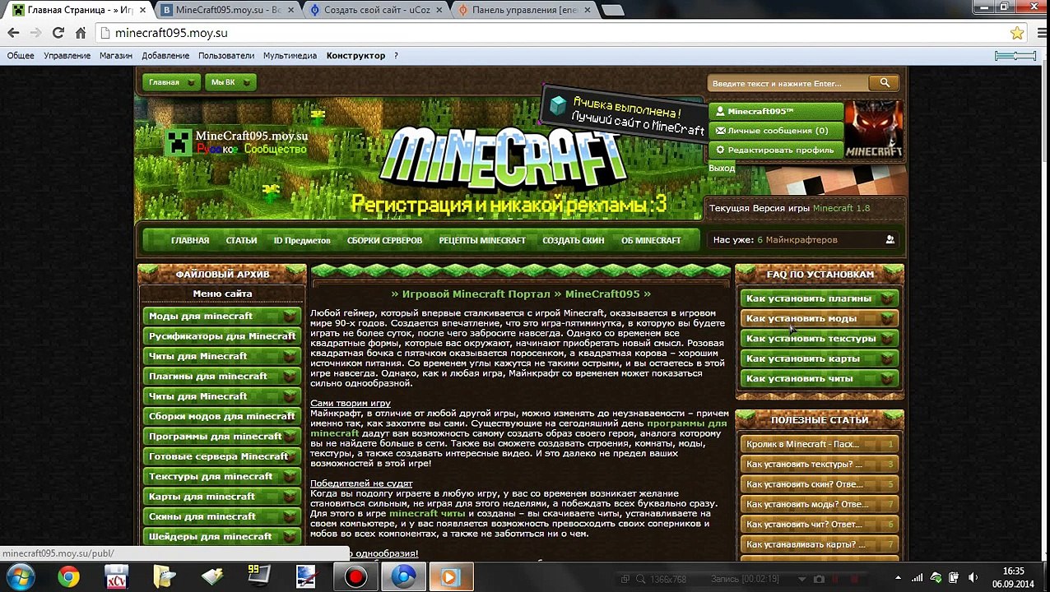Image resolution: width=1050 pixels, height=592 pixels.
Task: Open Текстуры для minecraft sidebar item
Action: pyautogui.click(x=222, y=477)
